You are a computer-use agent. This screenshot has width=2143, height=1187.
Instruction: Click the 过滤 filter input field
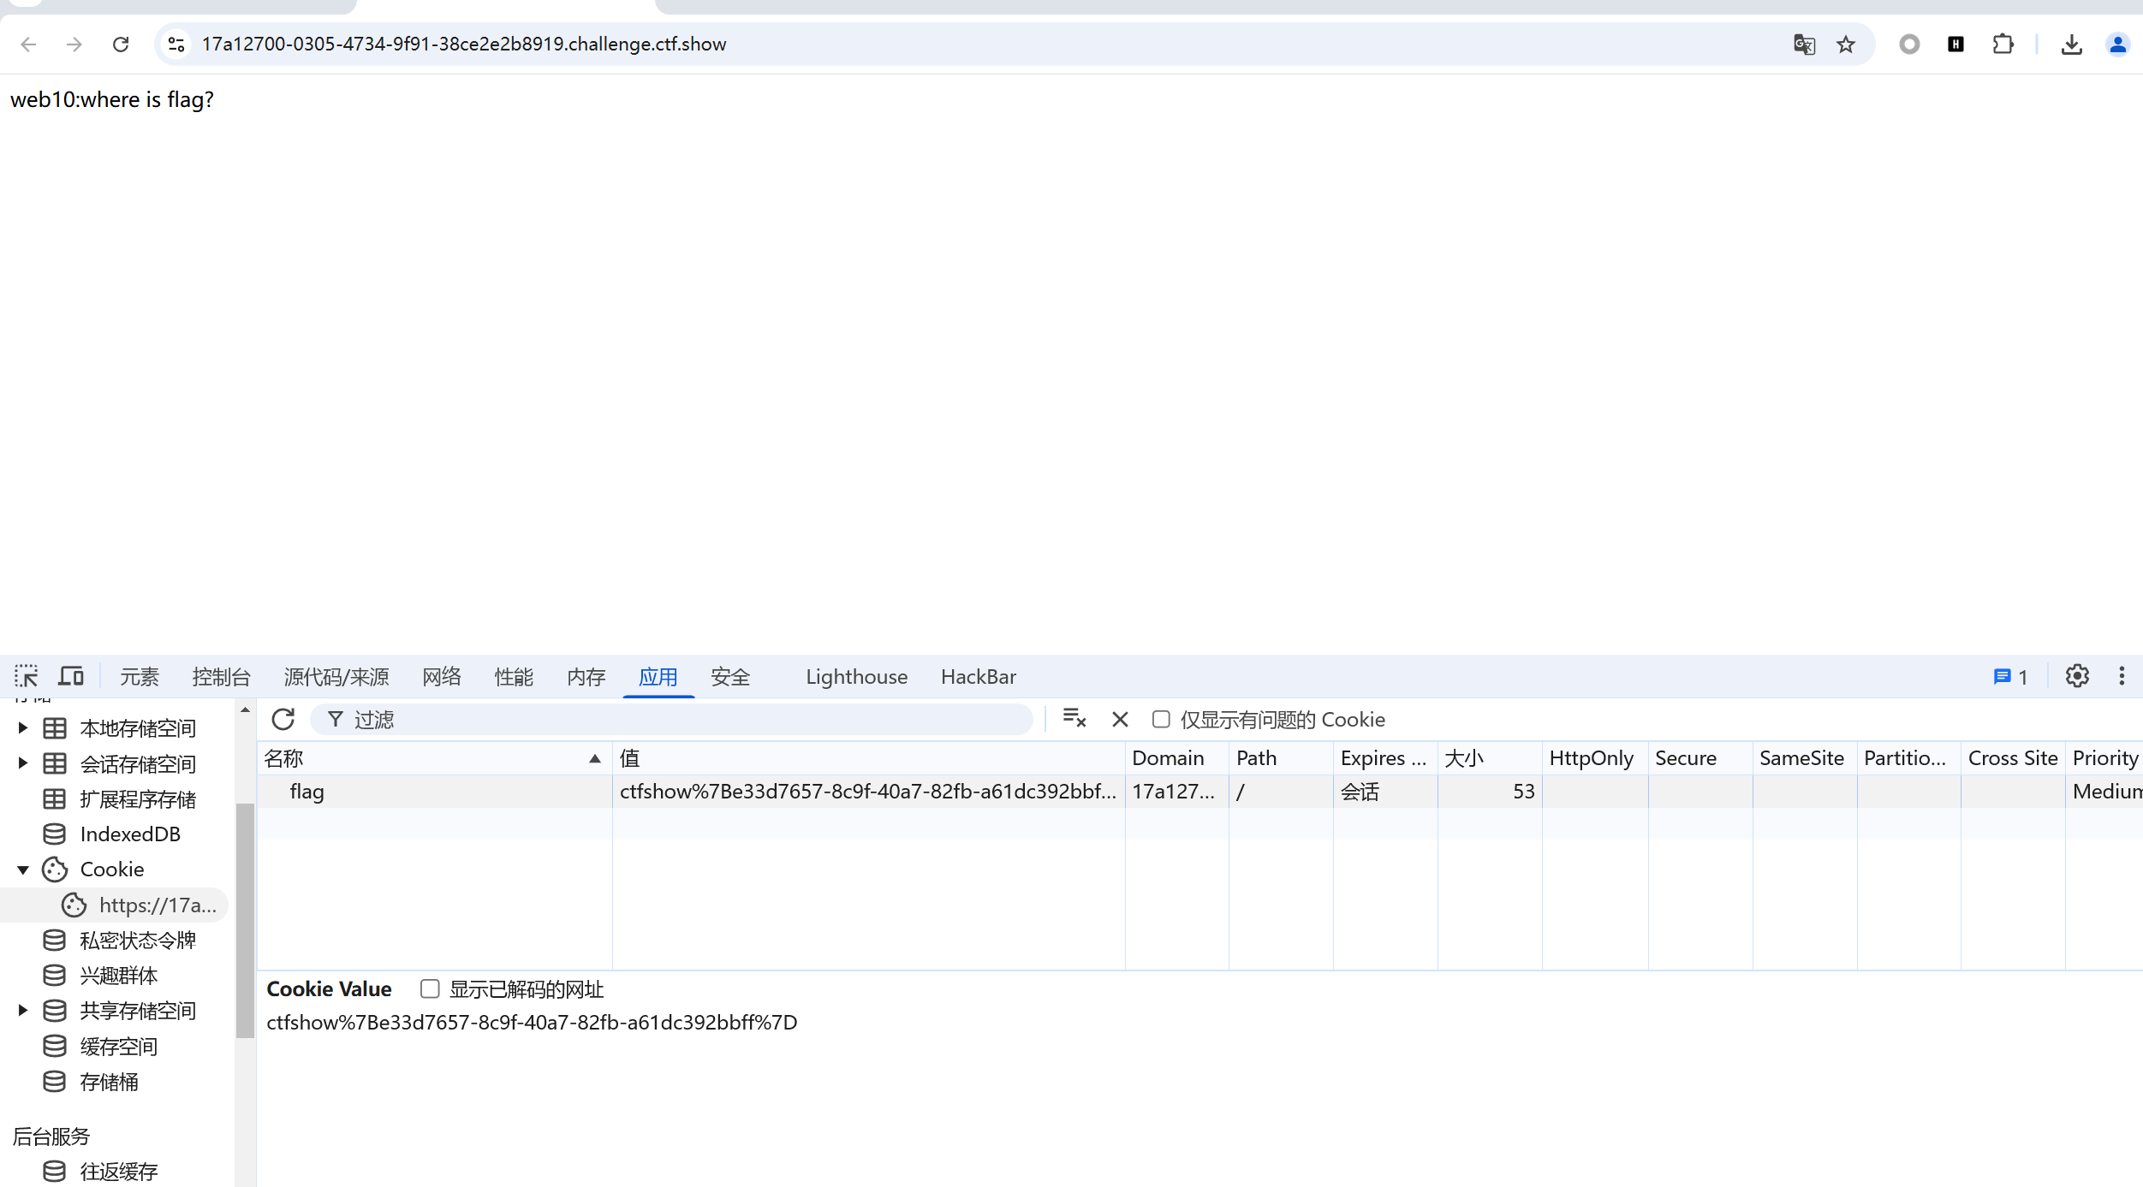685,720
